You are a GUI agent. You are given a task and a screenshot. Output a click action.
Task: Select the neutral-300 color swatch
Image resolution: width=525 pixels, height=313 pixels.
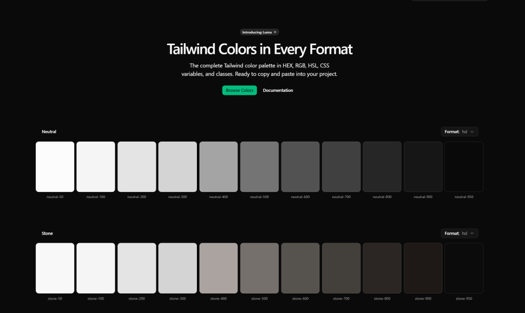(177, 166)
